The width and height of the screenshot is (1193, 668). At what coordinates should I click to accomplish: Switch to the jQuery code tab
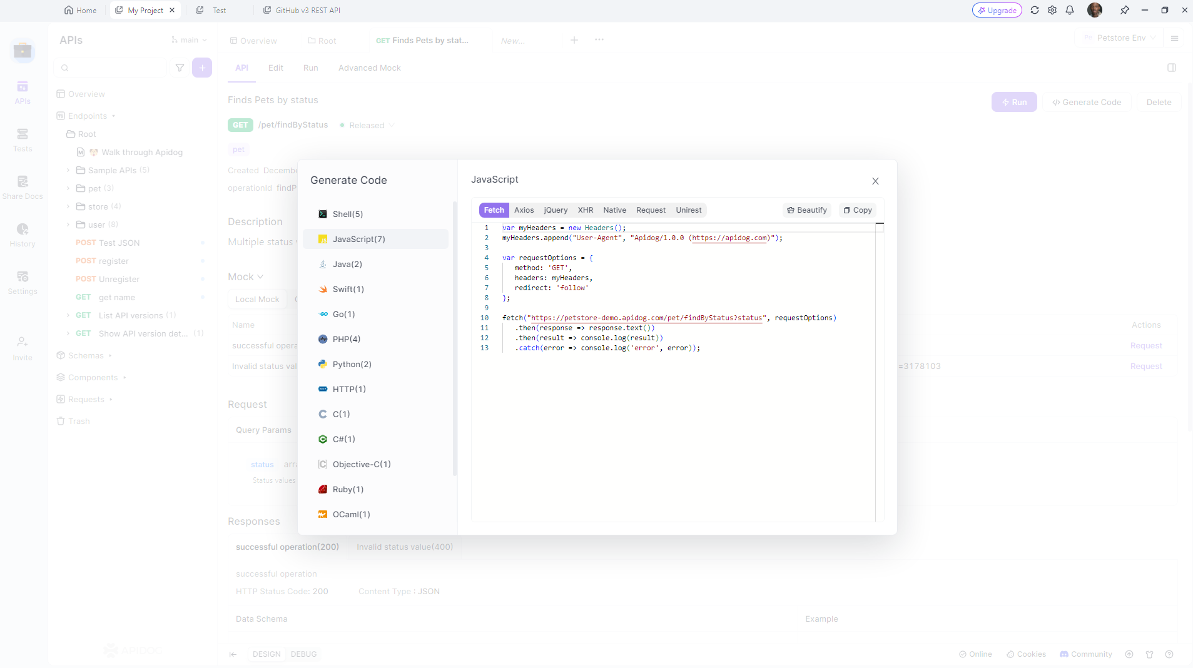(556, 210)
